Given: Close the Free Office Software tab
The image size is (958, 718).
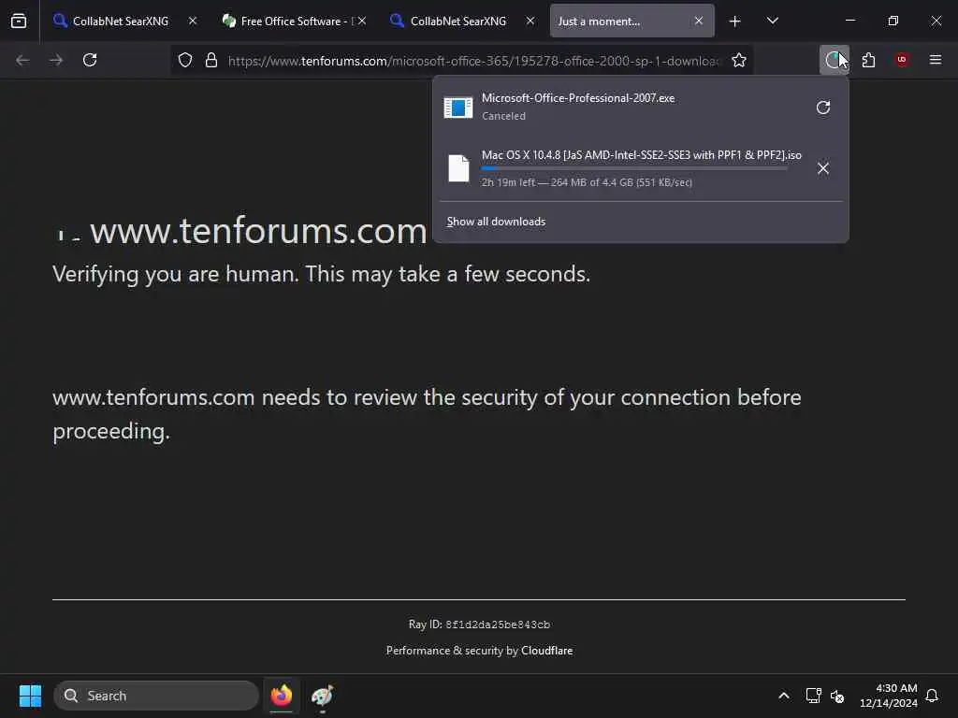Looking at the screenshot, I should [x=362, y=21].
